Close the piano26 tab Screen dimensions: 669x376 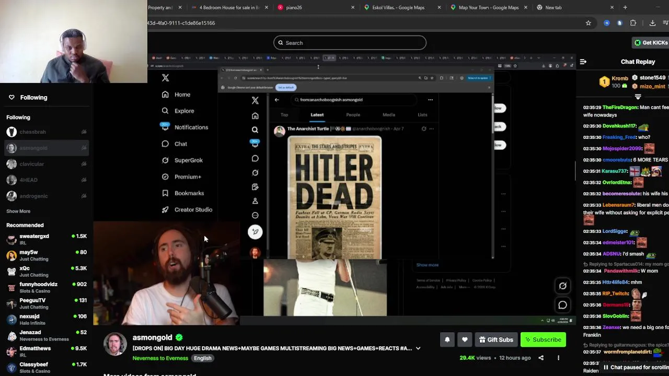pyautogui.click(x=353, y=7)
